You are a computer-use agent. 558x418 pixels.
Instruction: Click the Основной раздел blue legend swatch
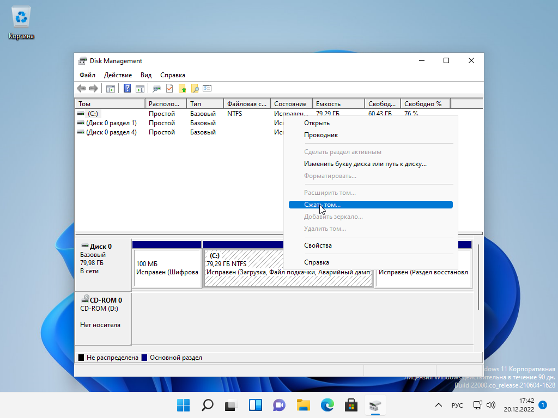pyautogui.click(x=144, y=358)
